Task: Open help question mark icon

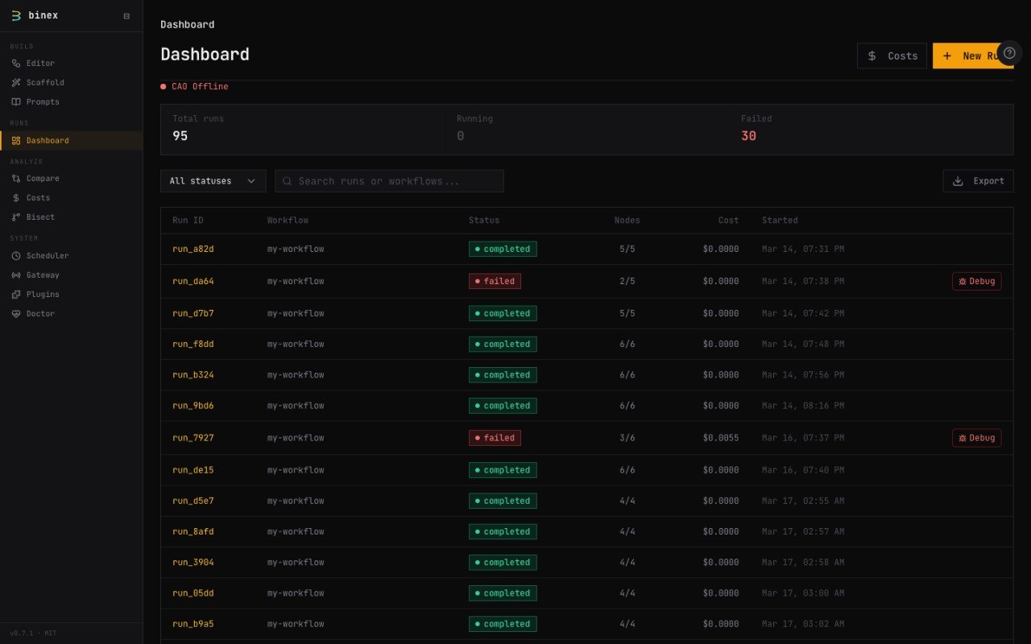Action: click(1009, 52)
